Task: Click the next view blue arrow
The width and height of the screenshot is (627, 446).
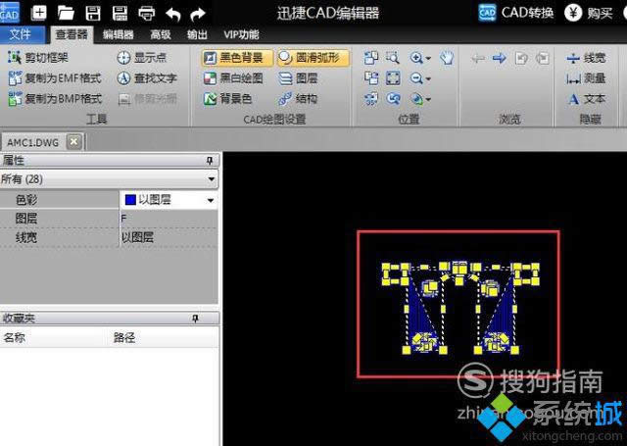Action: pyautogui.click(x=500, y=59)
